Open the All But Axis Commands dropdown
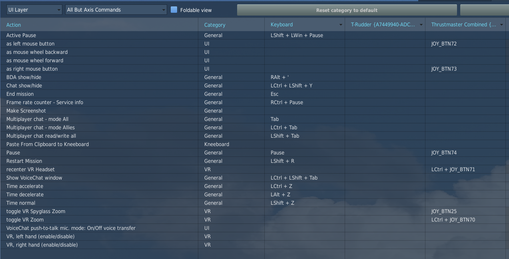509x259 pixels. click(x=116, y=10)
